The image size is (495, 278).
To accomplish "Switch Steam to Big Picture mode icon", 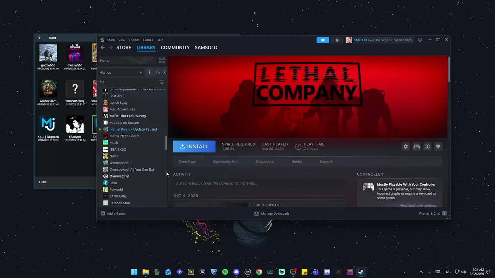I will pyautogui.click(x=420, y=40).
